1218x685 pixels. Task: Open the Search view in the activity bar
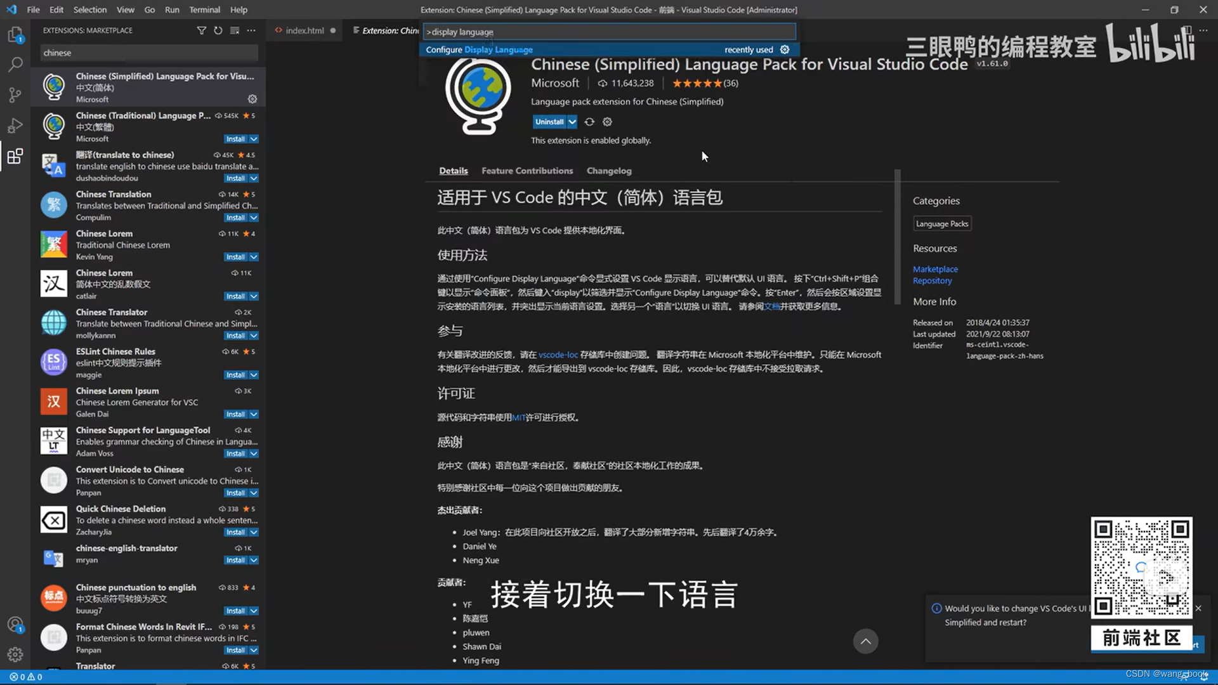(x=15, y=64)
